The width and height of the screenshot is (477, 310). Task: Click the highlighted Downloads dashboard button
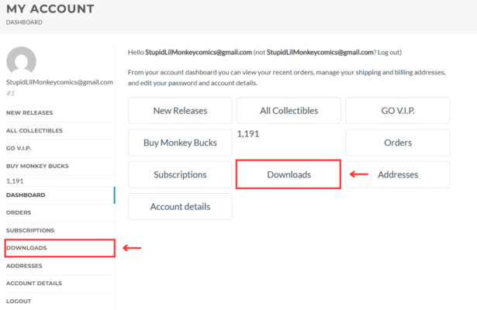click(x=289, y=174)
